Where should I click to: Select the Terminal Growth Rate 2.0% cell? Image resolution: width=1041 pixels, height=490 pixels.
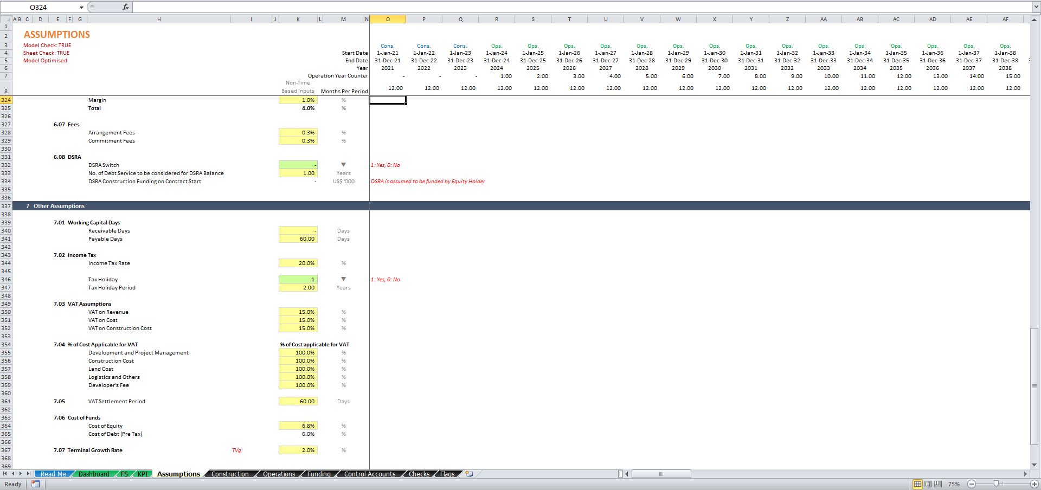point(298,450)
